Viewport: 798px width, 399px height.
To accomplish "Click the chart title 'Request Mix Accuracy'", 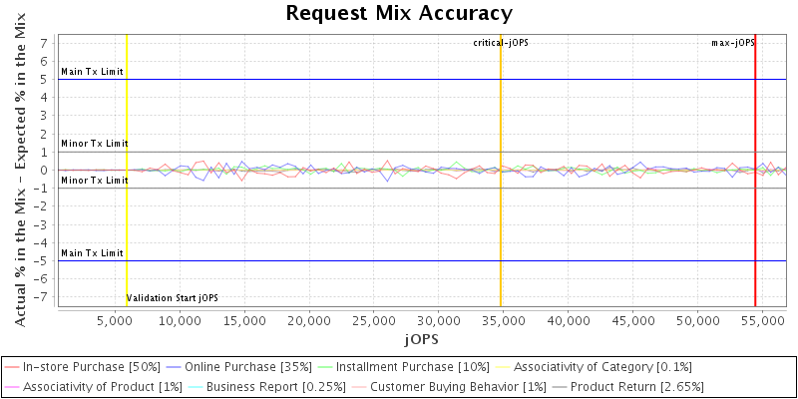I will 399,13.
